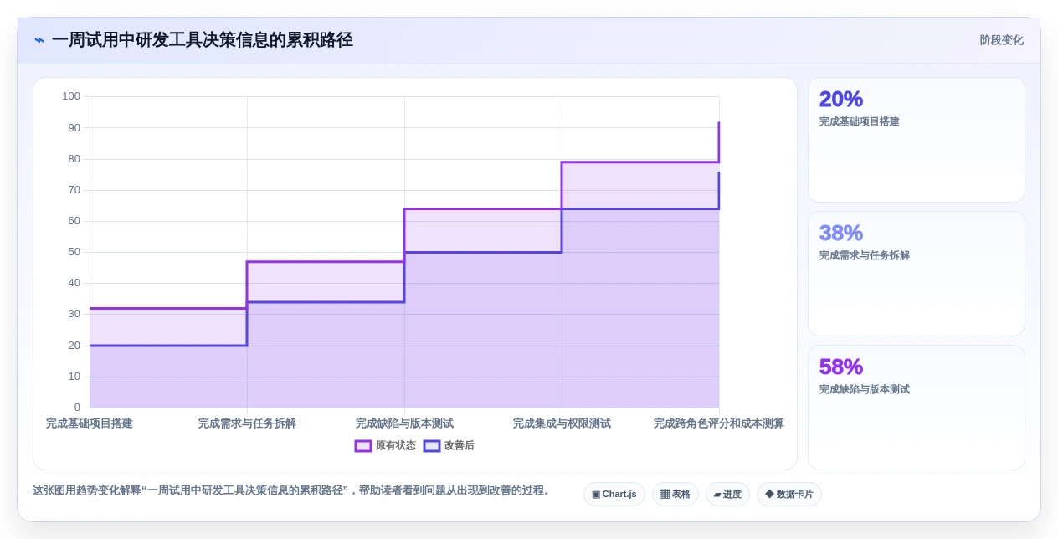Click the x-axis label 完成缺陷与版本测试
This screenshot has width=1058, height=539.
click(x=404, y=423)
